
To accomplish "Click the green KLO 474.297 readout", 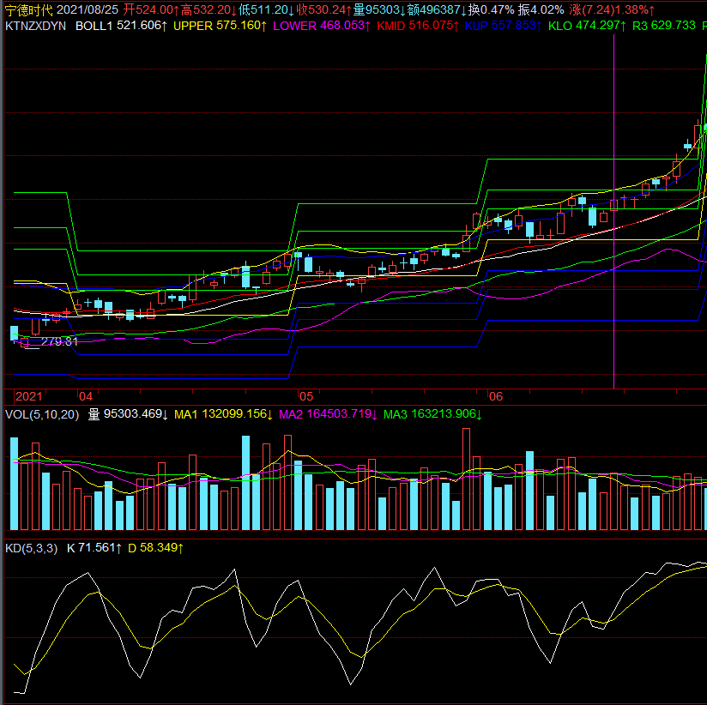I will tap(587, 26).
